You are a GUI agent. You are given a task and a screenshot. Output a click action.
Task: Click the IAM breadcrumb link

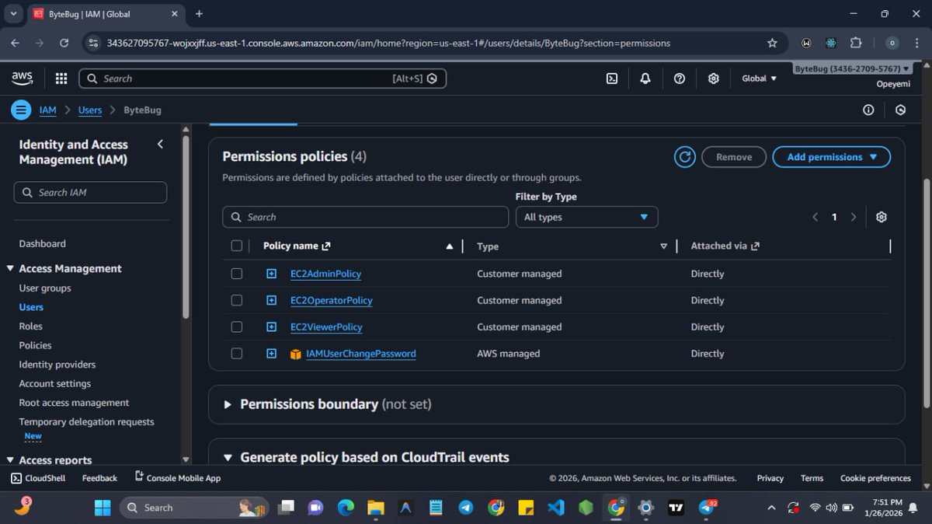(x=48, y=110)
